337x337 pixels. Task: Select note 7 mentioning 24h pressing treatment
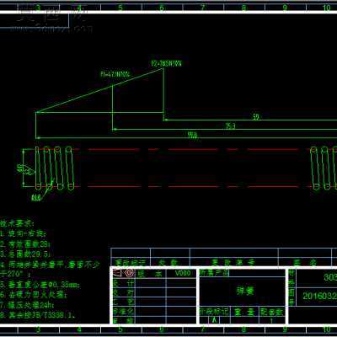(27, 305)
